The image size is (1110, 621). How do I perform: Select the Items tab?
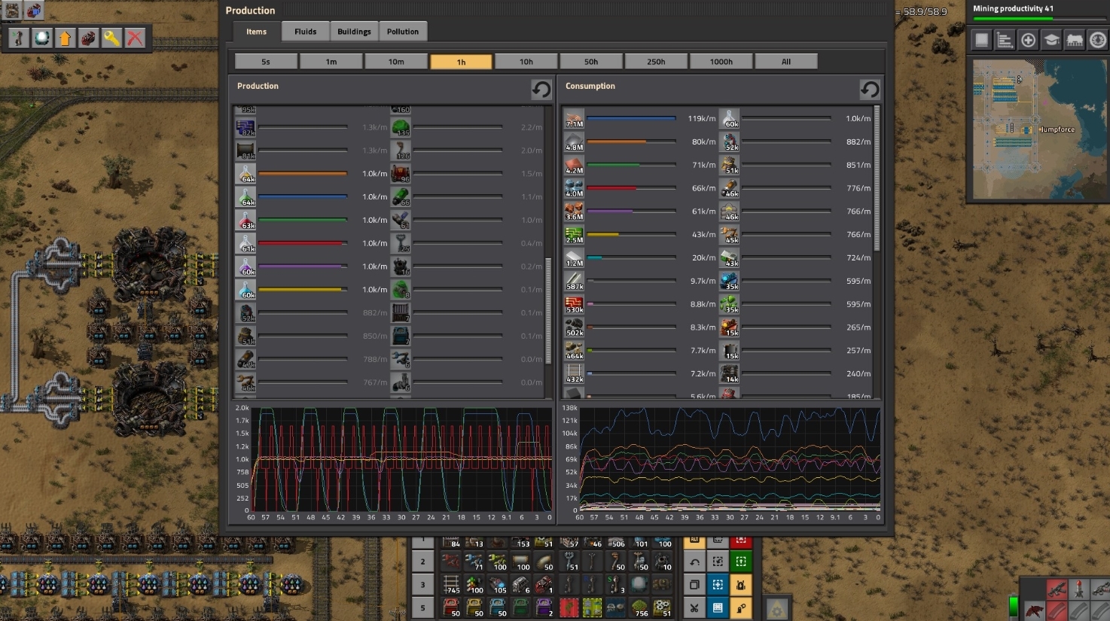click(256, 32)
